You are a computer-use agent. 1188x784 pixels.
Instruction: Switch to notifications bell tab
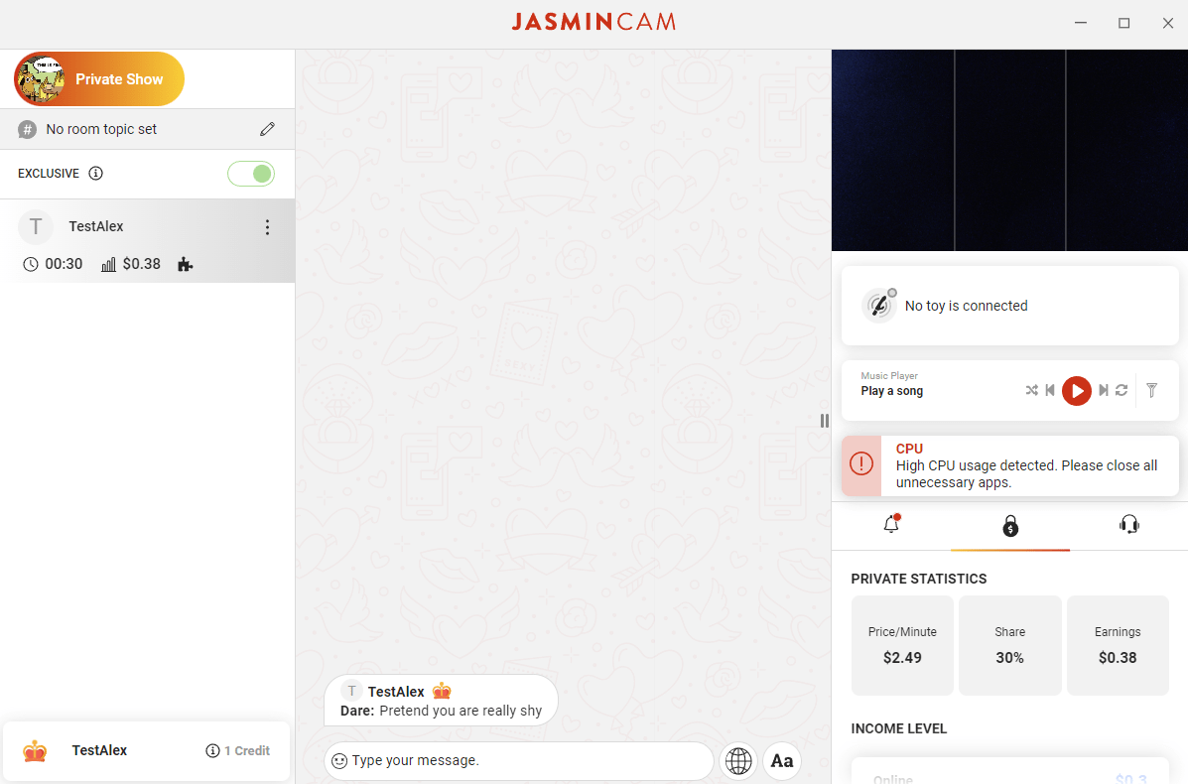(x=892, y=523)
